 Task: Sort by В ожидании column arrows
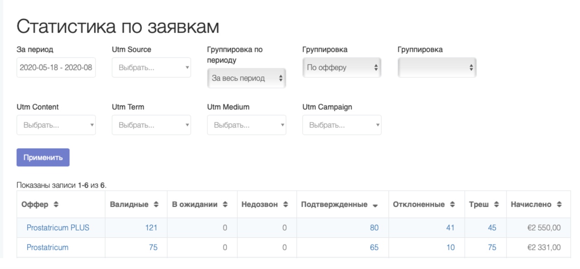click(225, 204)
